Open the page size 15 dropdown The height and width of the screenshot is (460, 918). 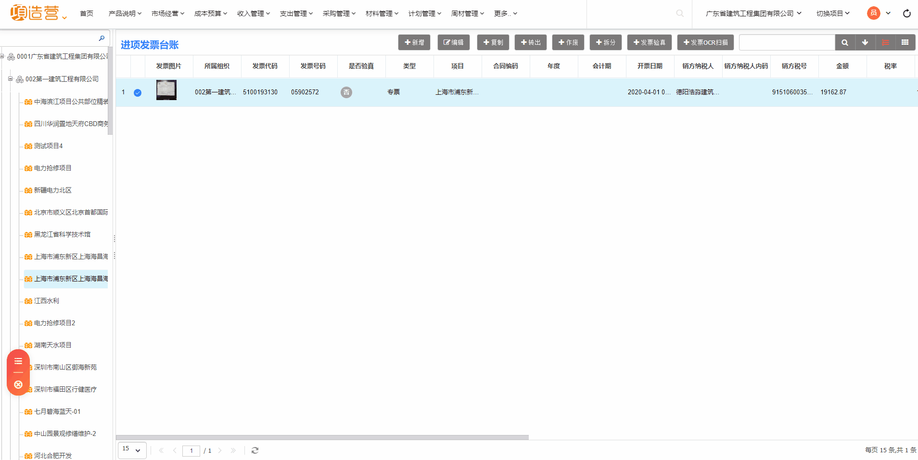(132, 450)
